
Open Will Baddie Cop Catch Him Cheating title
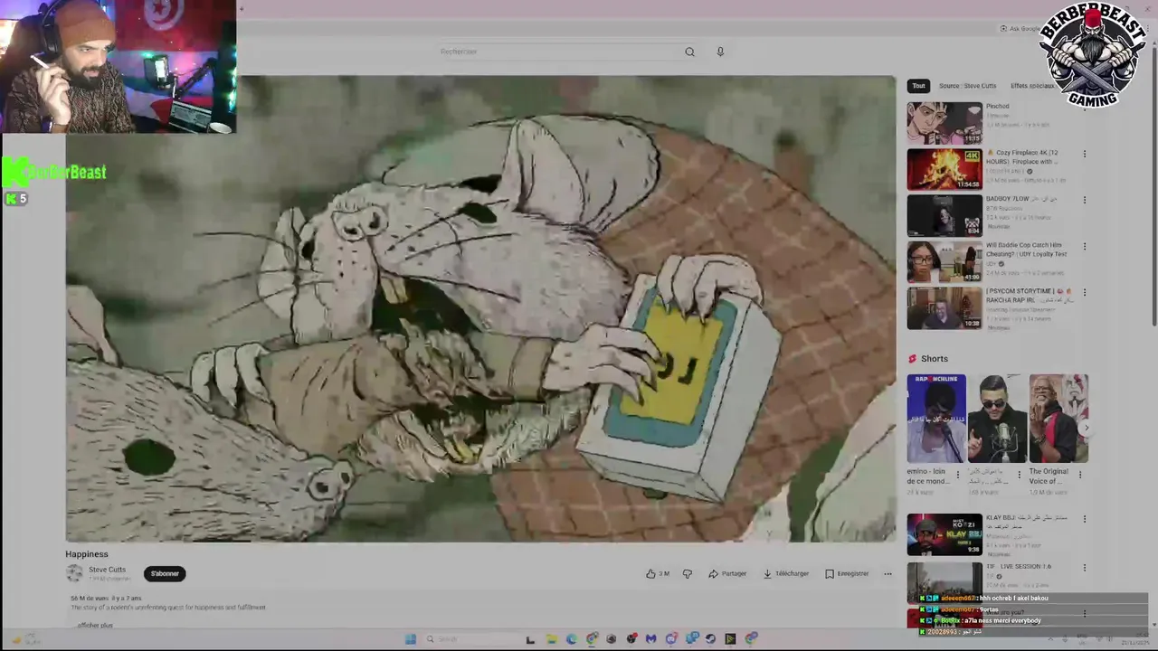coord(1027,250)
